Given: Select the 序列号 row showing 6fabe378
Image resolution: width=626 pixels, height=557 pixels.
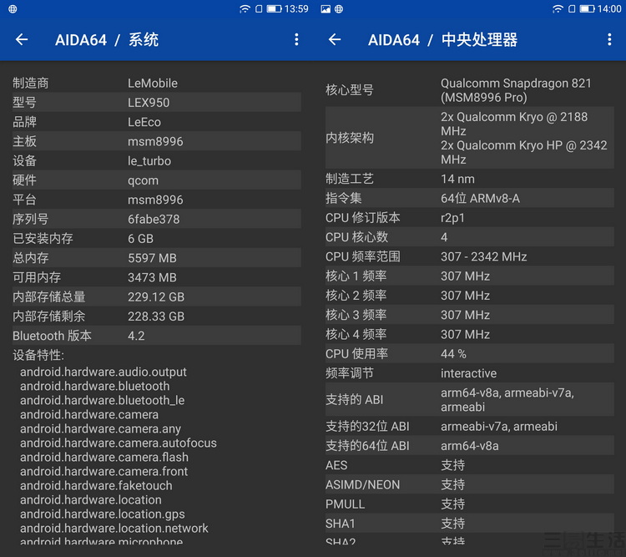Looking at the screenshot, I should [155, 219].
